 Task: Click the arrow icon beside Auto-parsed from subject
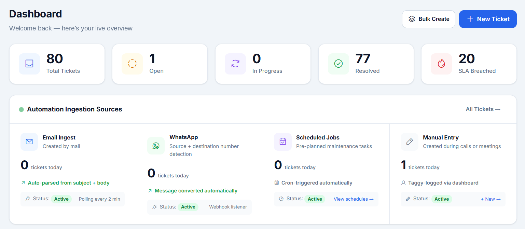click(x=23, y=183)
